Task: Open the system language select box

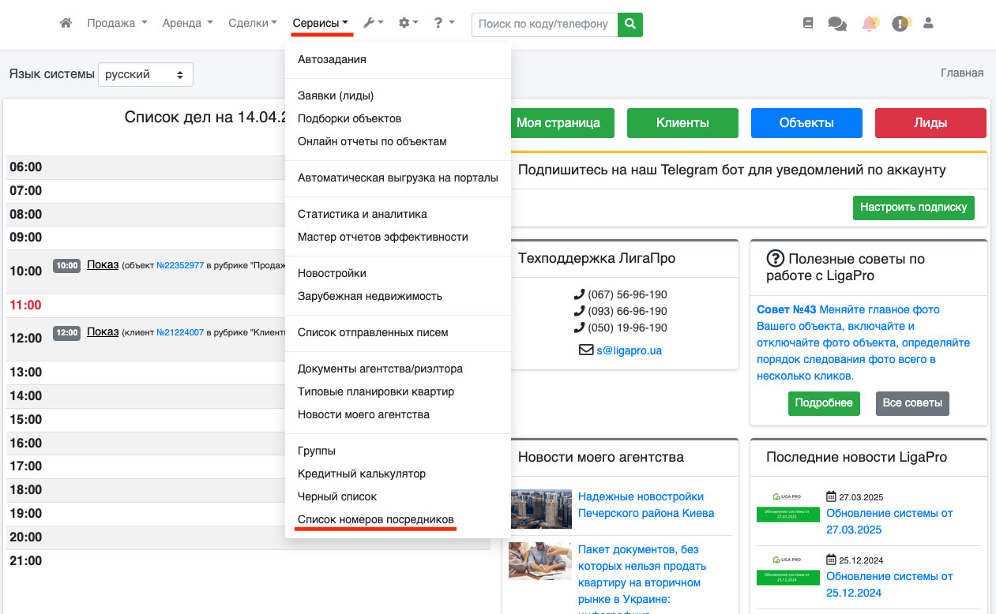Action: click(x=145, y=74)
